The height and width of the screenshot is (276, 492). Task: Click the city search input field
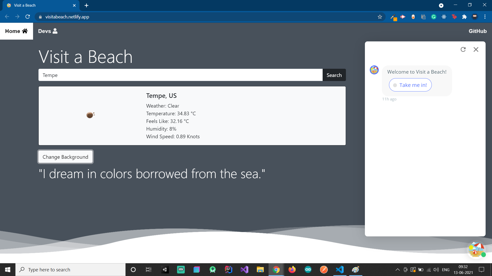(x=180, y=75)
